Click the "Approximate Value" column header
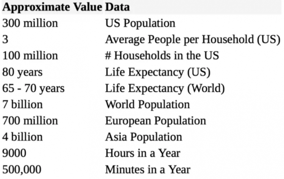The width and height of the screenshot is (284, 179). pyautogui.click(x=52, y=7)
